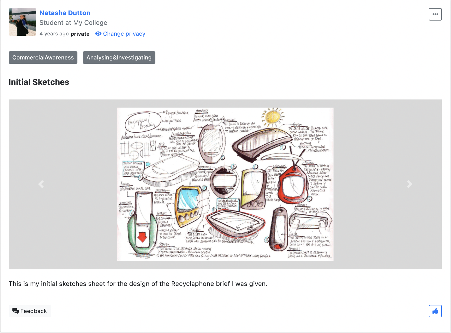Viewport: 451px width, 333px height.
Task: Go to previous slide with left chevron
Action: pyautogui.click(x=41, y=184)
